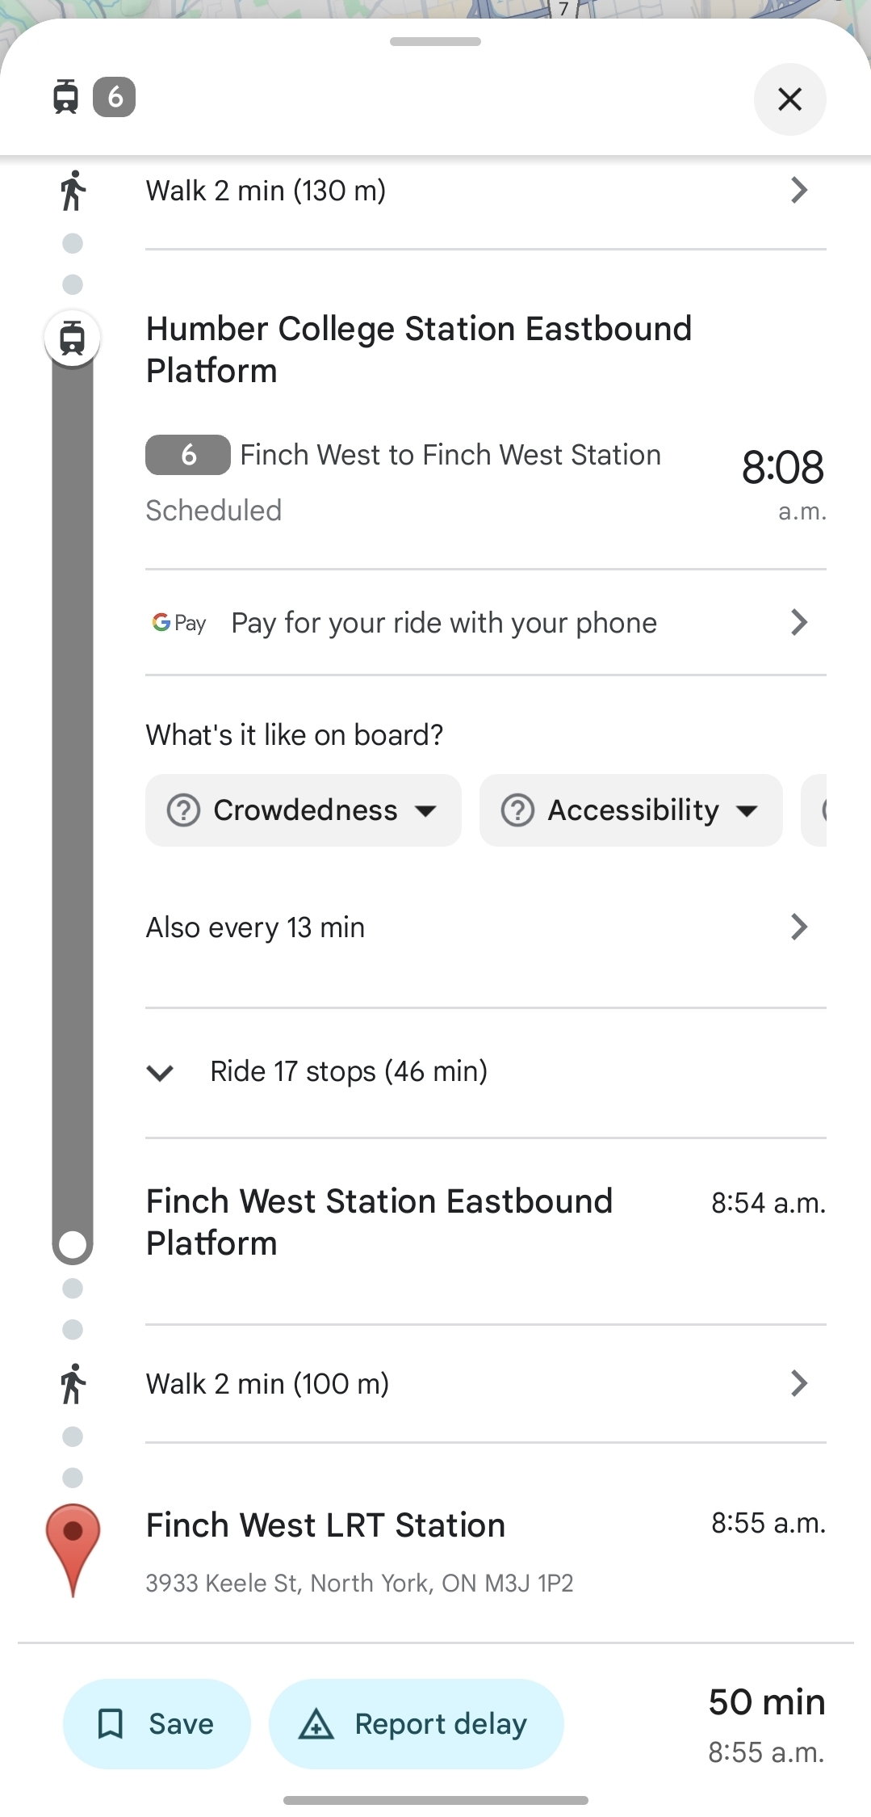Close the transit directions sheet
871x1817 pixels.
click(789, 99)
